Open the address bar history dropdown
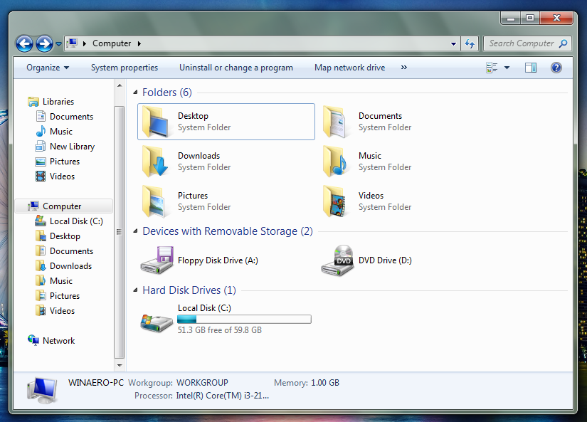587x422 pixels. pyautogui.click(x=453, y=44)
